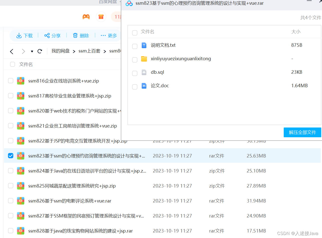This screenshot has width=322, height=238.
Task: Select 说明文档.txt file name
Action: [163, 45]
